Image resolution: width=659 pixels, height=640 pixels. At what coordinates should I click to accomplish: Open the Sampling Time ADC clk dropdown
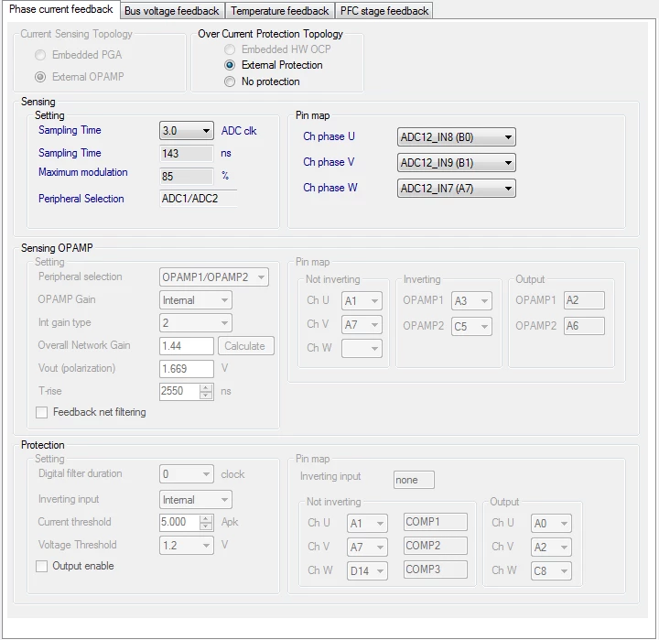point(187,131)
